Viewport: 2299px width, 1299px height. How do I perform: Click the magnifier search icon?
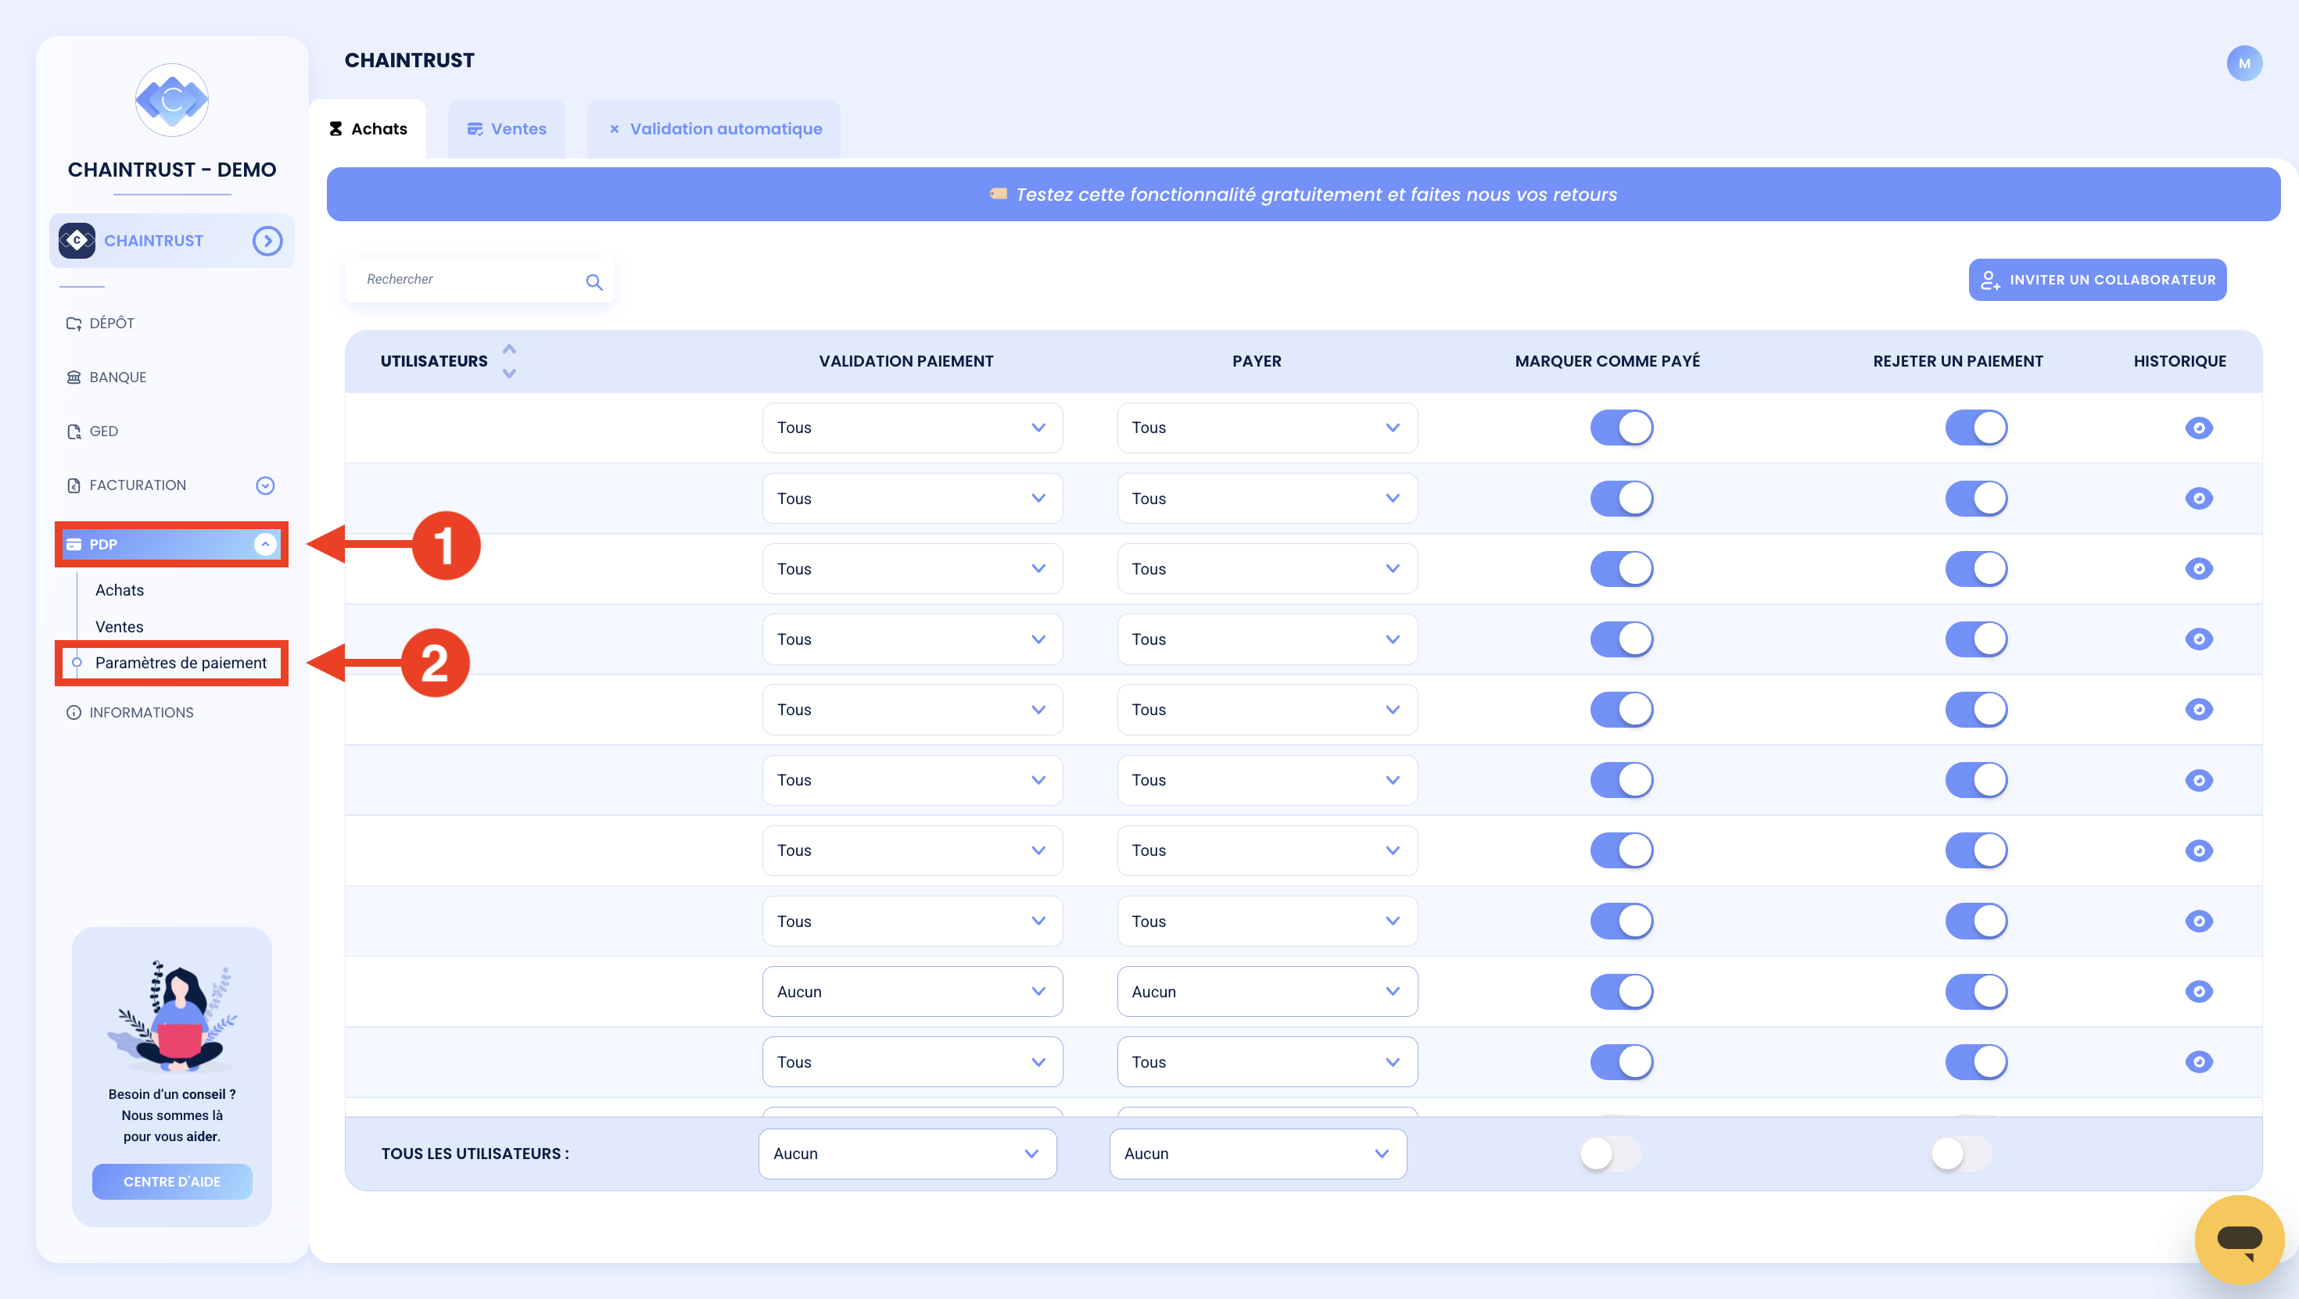pyautogui.click(x=594, y=282)
